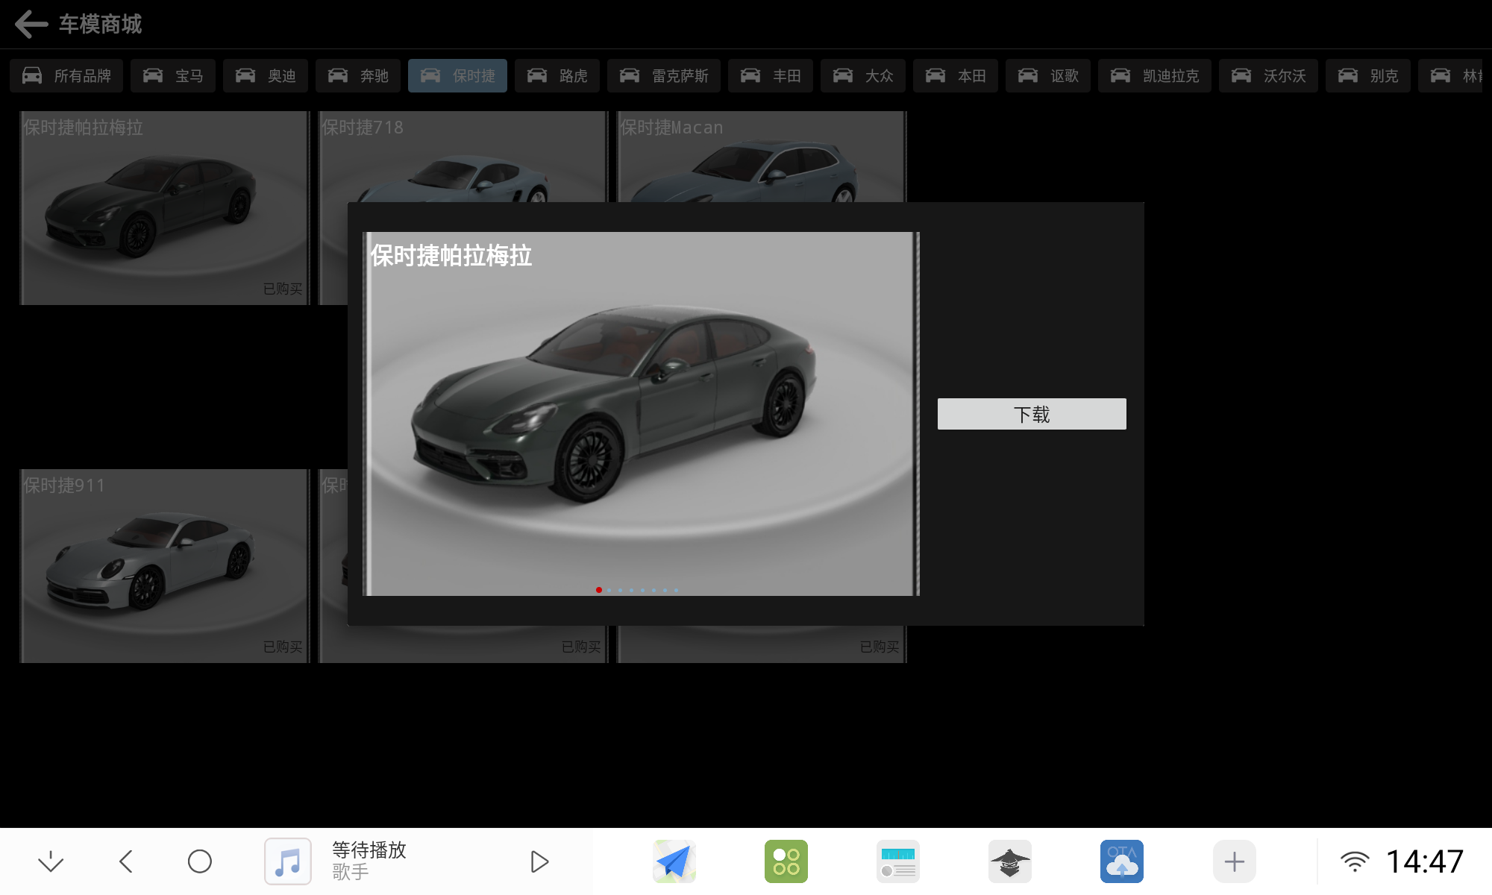This screenshot has width=1492, height=895.
Task: Open the 大众 brand tab
Action: pyautogui.click(x=863, y=75)
